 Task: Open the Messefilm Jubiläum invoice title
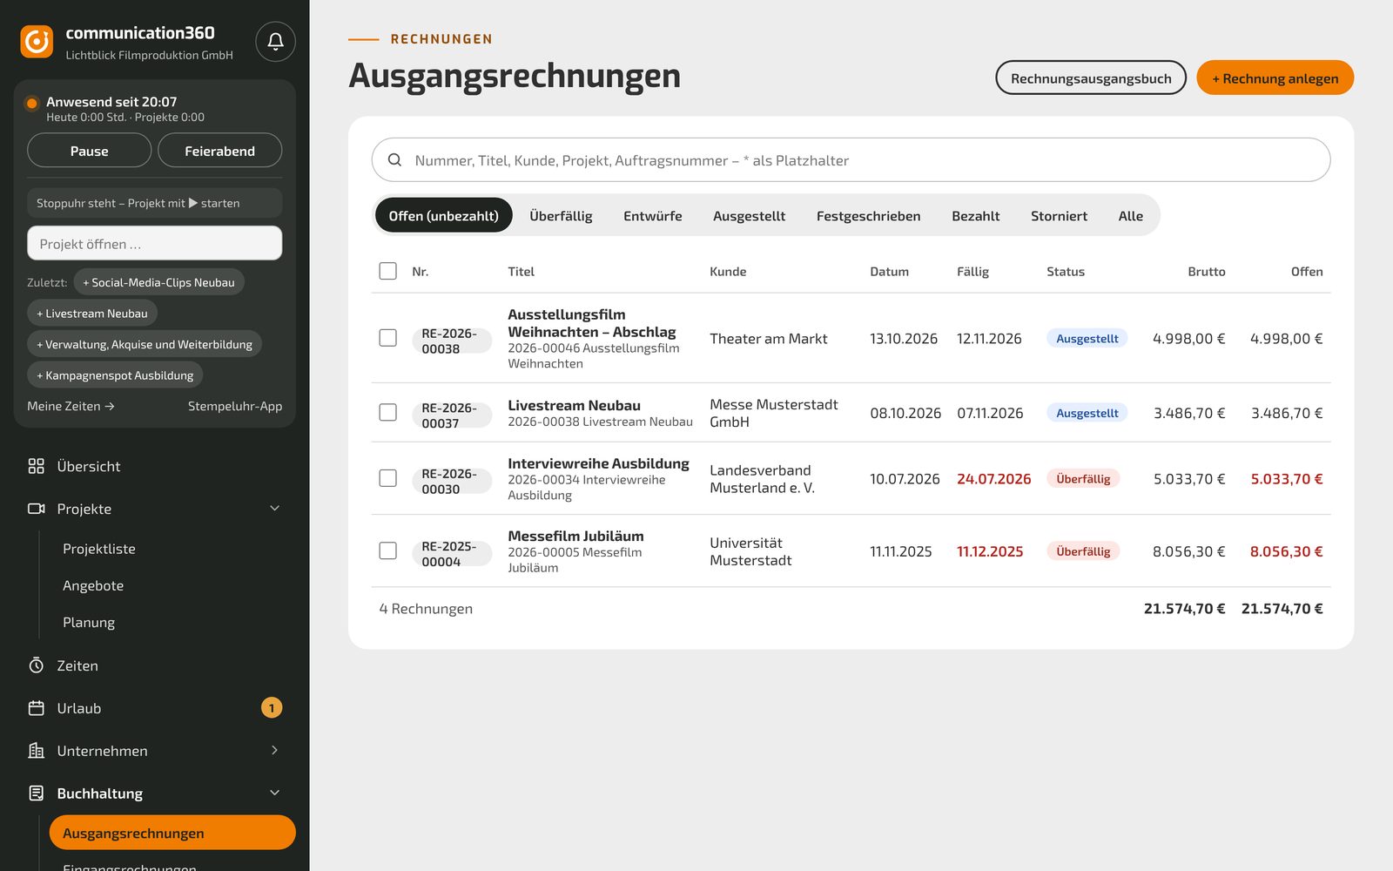click(575, 536)
